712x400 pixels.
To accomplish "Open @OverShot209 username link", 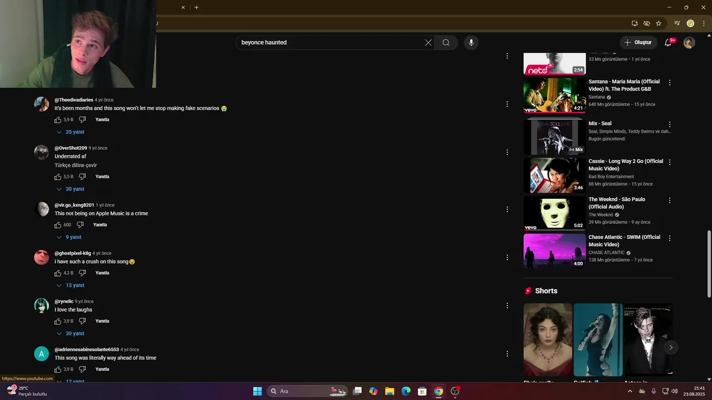I will pyautogui.click(x=71, y=148).
